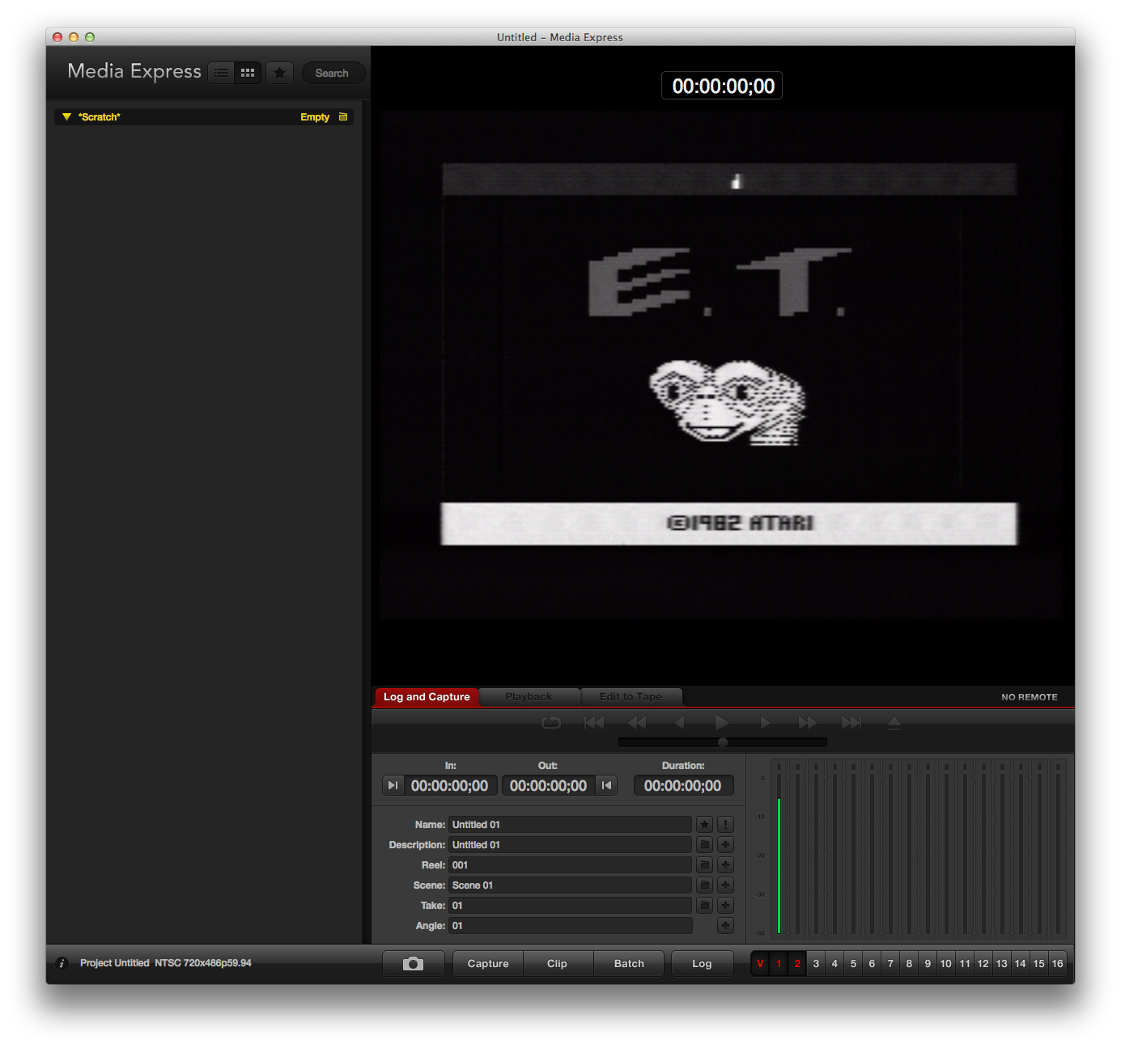Click the large play button
The width and height of the screenshot is (1121, 1048).
point(722,723)
